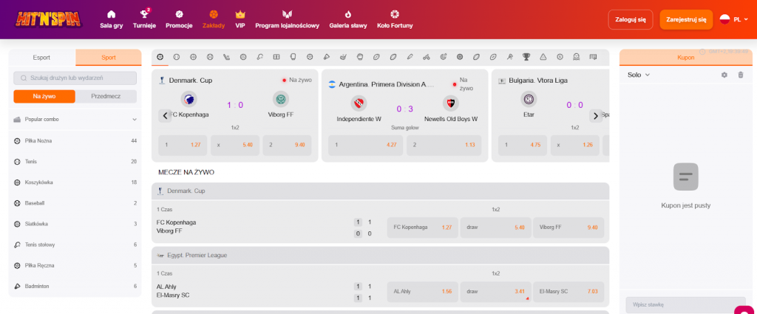Viewport: 757px width, 314px height.
Task: Expand the Popular combo section
Action: pos(75,119)
